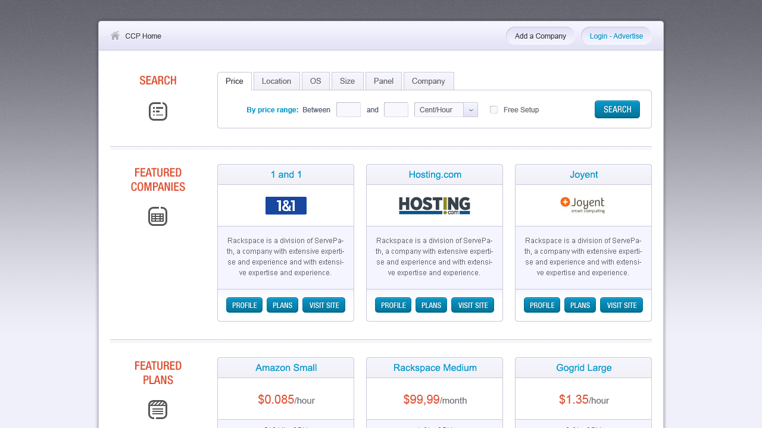The height and width of the screenshot is (428, 762).
Task: Click the minimum price input field
Action: pyautogui.click(x=348, y=109)
